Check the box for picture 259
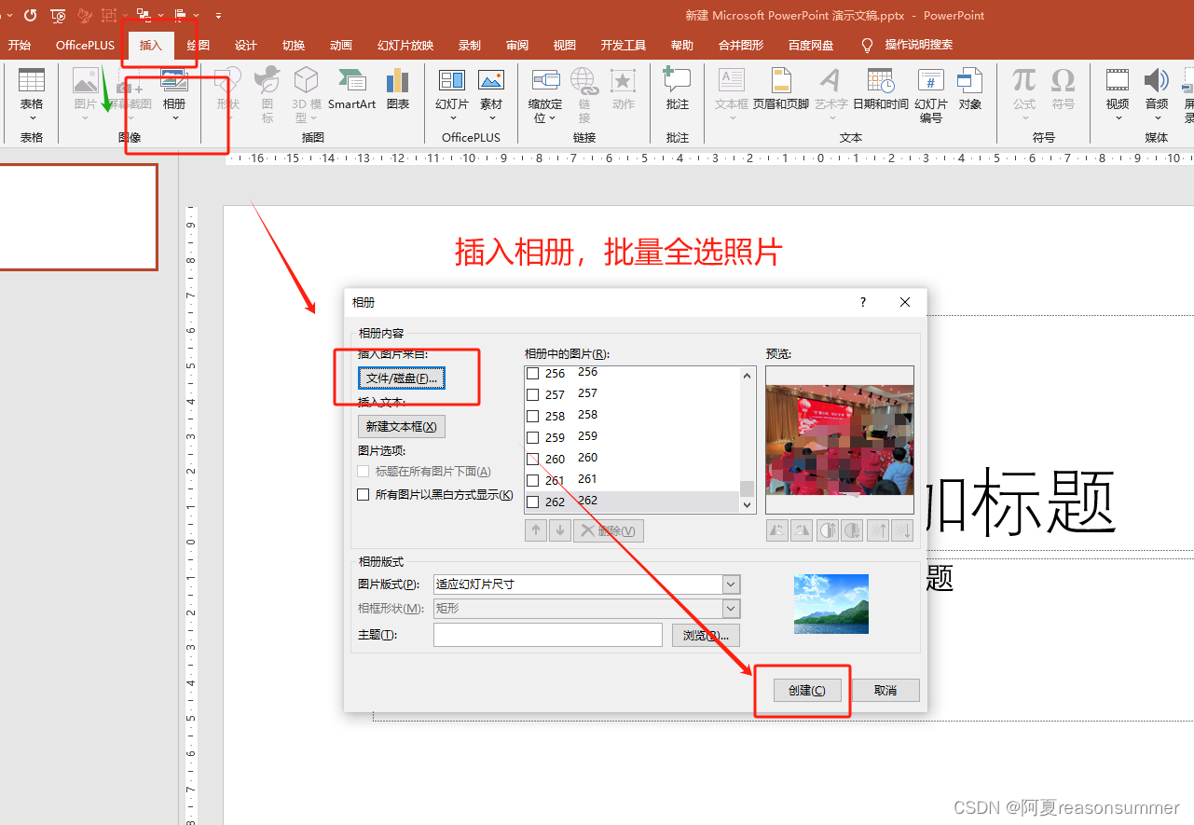This screenshot has height=825, width=1194. pyautogui.click(x=533, y=437)
